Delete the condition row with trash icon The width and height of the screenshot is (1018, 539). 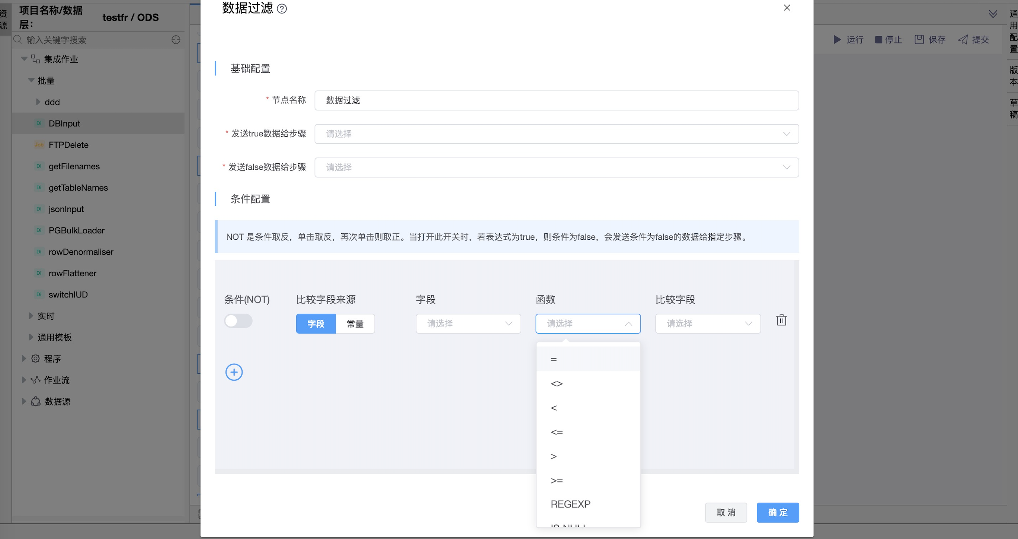781,320
